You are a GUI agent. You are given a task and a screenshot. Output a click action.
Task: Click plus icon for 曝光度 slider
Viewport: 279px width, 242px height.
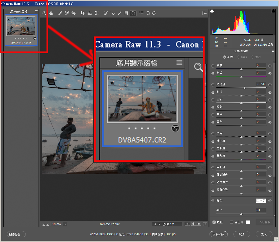270,85
